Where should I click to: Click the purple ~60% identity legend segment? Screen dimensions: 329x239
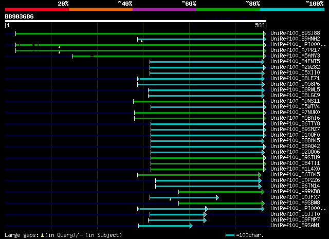click(x=164, y=9)
